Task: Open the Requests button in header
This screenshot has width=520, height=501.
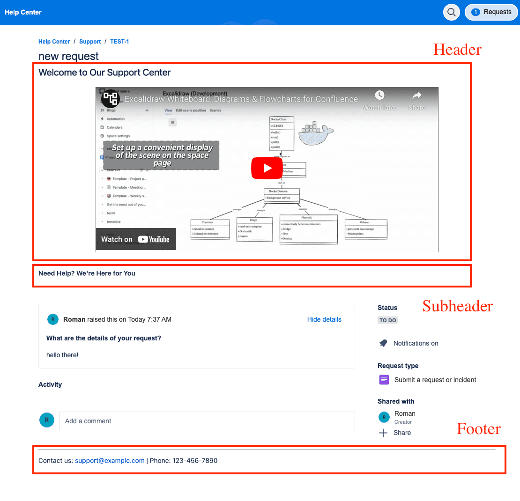Action: (491, 12)
